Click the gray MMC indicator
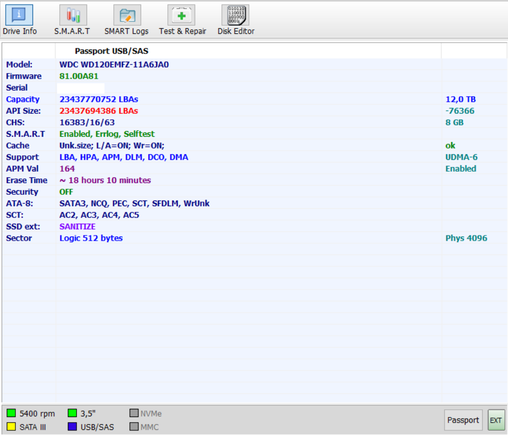 point(134,427)
